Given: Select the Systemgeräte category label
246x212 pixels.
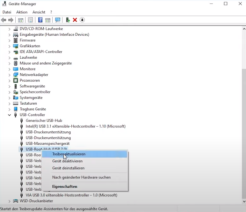Looking at the screenshot, I should point(31,98).
